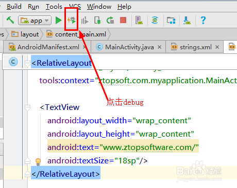Click the fold marker beside closing RelativeLayout
The image size is (237, 188).
coord(27,174)
